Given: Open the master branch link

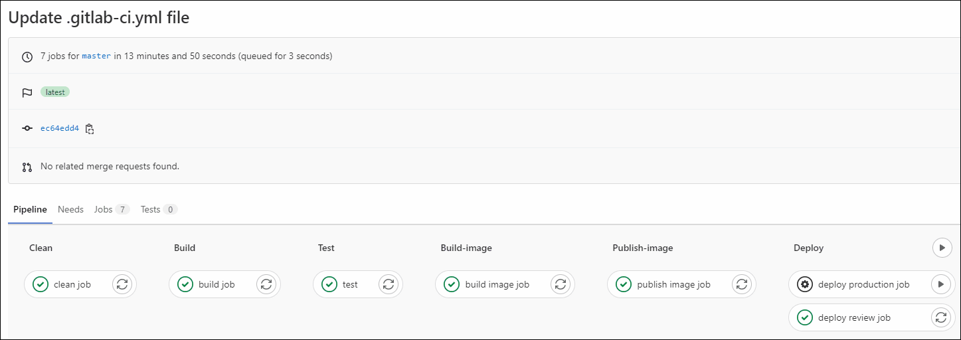Looking at the screenshot, I should pos(96,56).
